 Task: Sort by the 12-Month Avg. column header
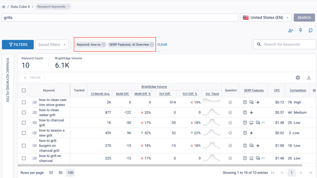coord(100,94)
